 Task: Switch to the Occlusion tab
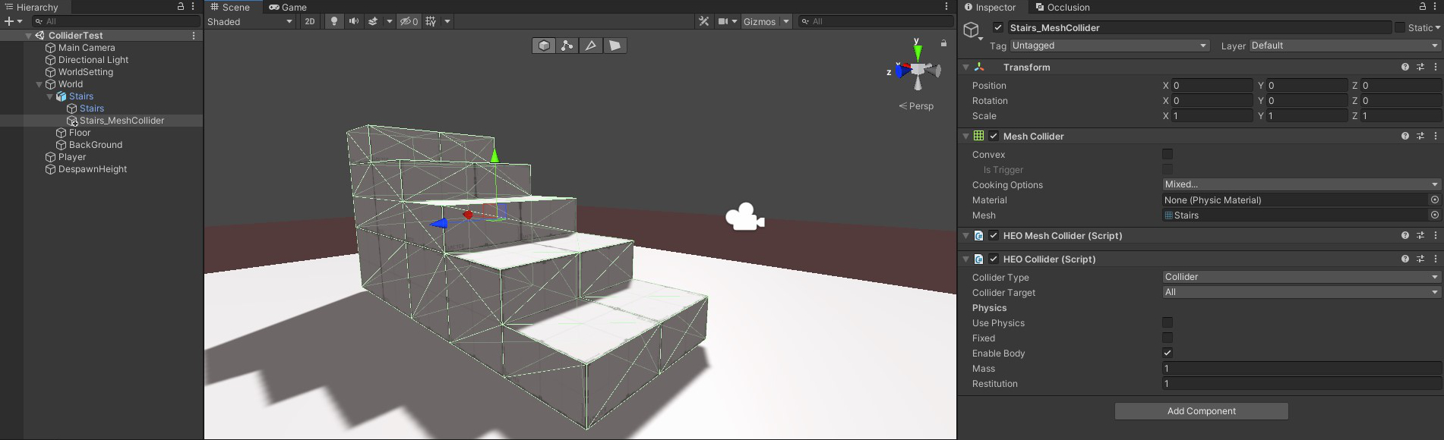point(1063,7)
